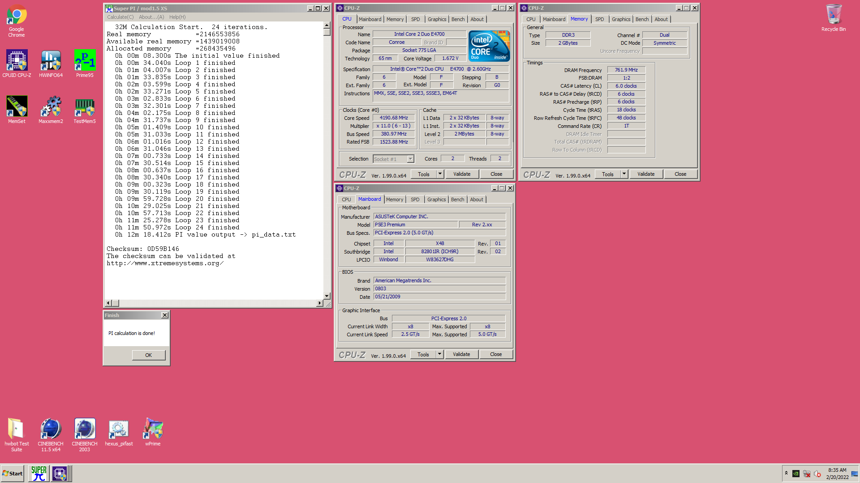Open Calculate(C) menu in Super PI
Image resolution: width=860 pixels, height=483 pixels.
click(x=120, y=17)
